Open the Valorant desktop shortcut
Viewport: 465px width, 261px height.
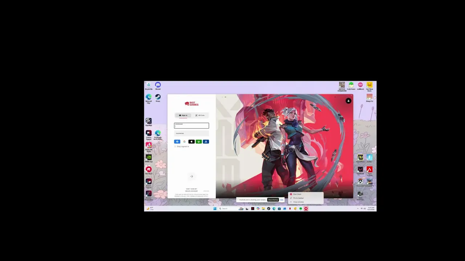coord(360,170)
